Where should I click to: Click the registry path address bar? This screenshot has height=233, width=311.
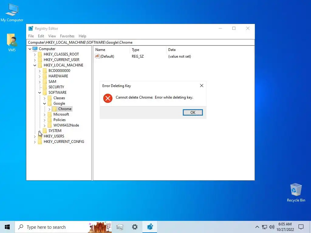click(140, 42)
